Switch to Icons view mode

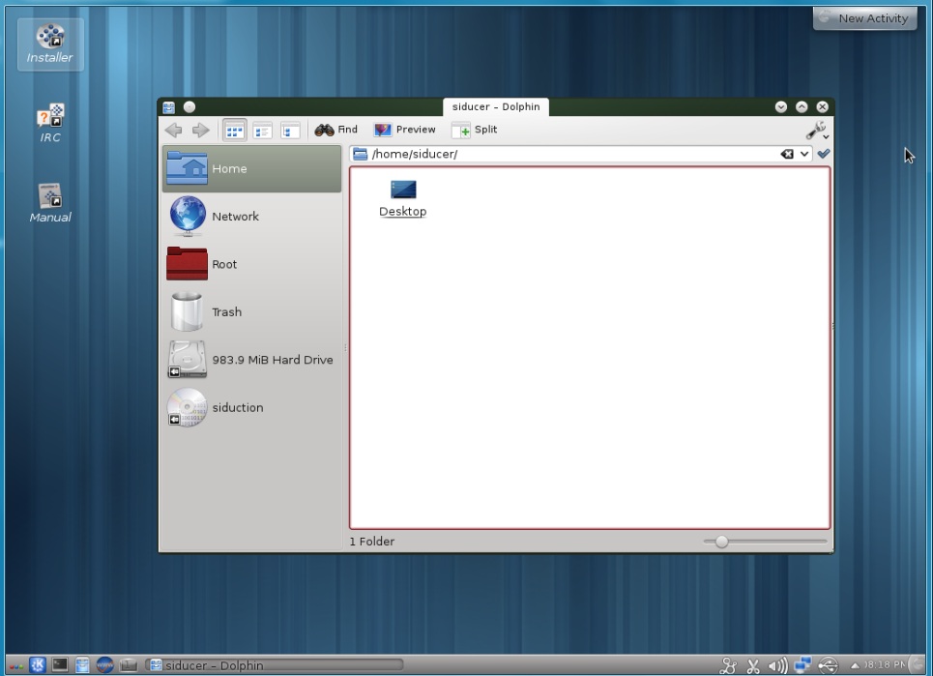click(x=234, y=130)
